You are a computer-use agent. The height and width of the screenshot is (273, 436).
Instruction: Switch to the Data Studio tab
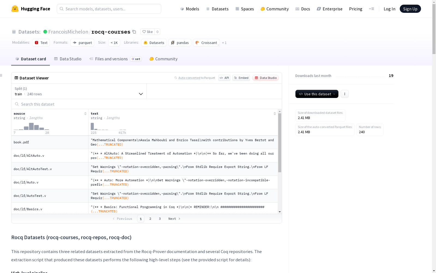point(68,59)
